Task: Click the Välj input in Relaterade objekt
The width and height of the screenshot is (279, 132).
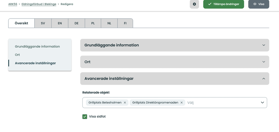Action: pos(222,102)
